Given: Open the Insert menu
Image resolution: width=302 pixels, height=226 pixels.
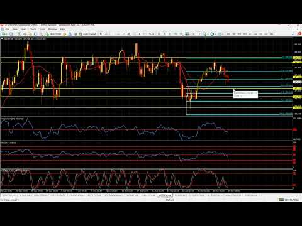Looking at the screenshot, I should point(23,29).
